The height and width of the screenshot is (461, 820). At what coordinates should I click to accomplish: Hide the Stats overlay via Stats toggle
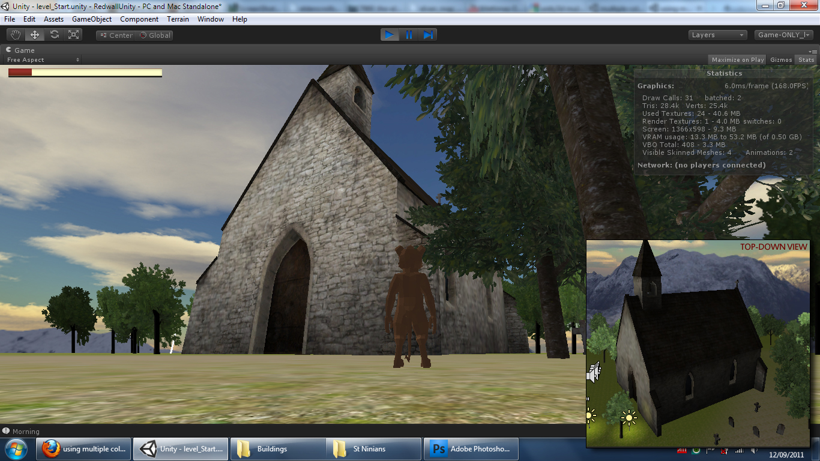point(806,59)
